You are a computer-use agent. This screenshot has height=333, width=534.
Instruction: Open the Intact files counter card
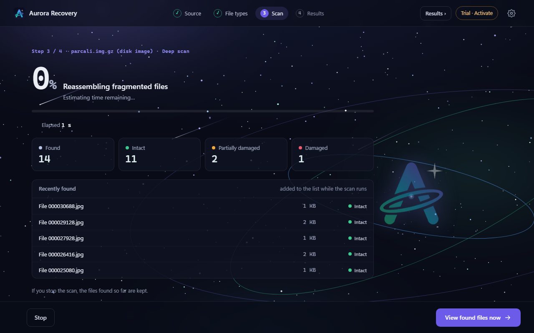pyautogui.click(x=159, y=154)
